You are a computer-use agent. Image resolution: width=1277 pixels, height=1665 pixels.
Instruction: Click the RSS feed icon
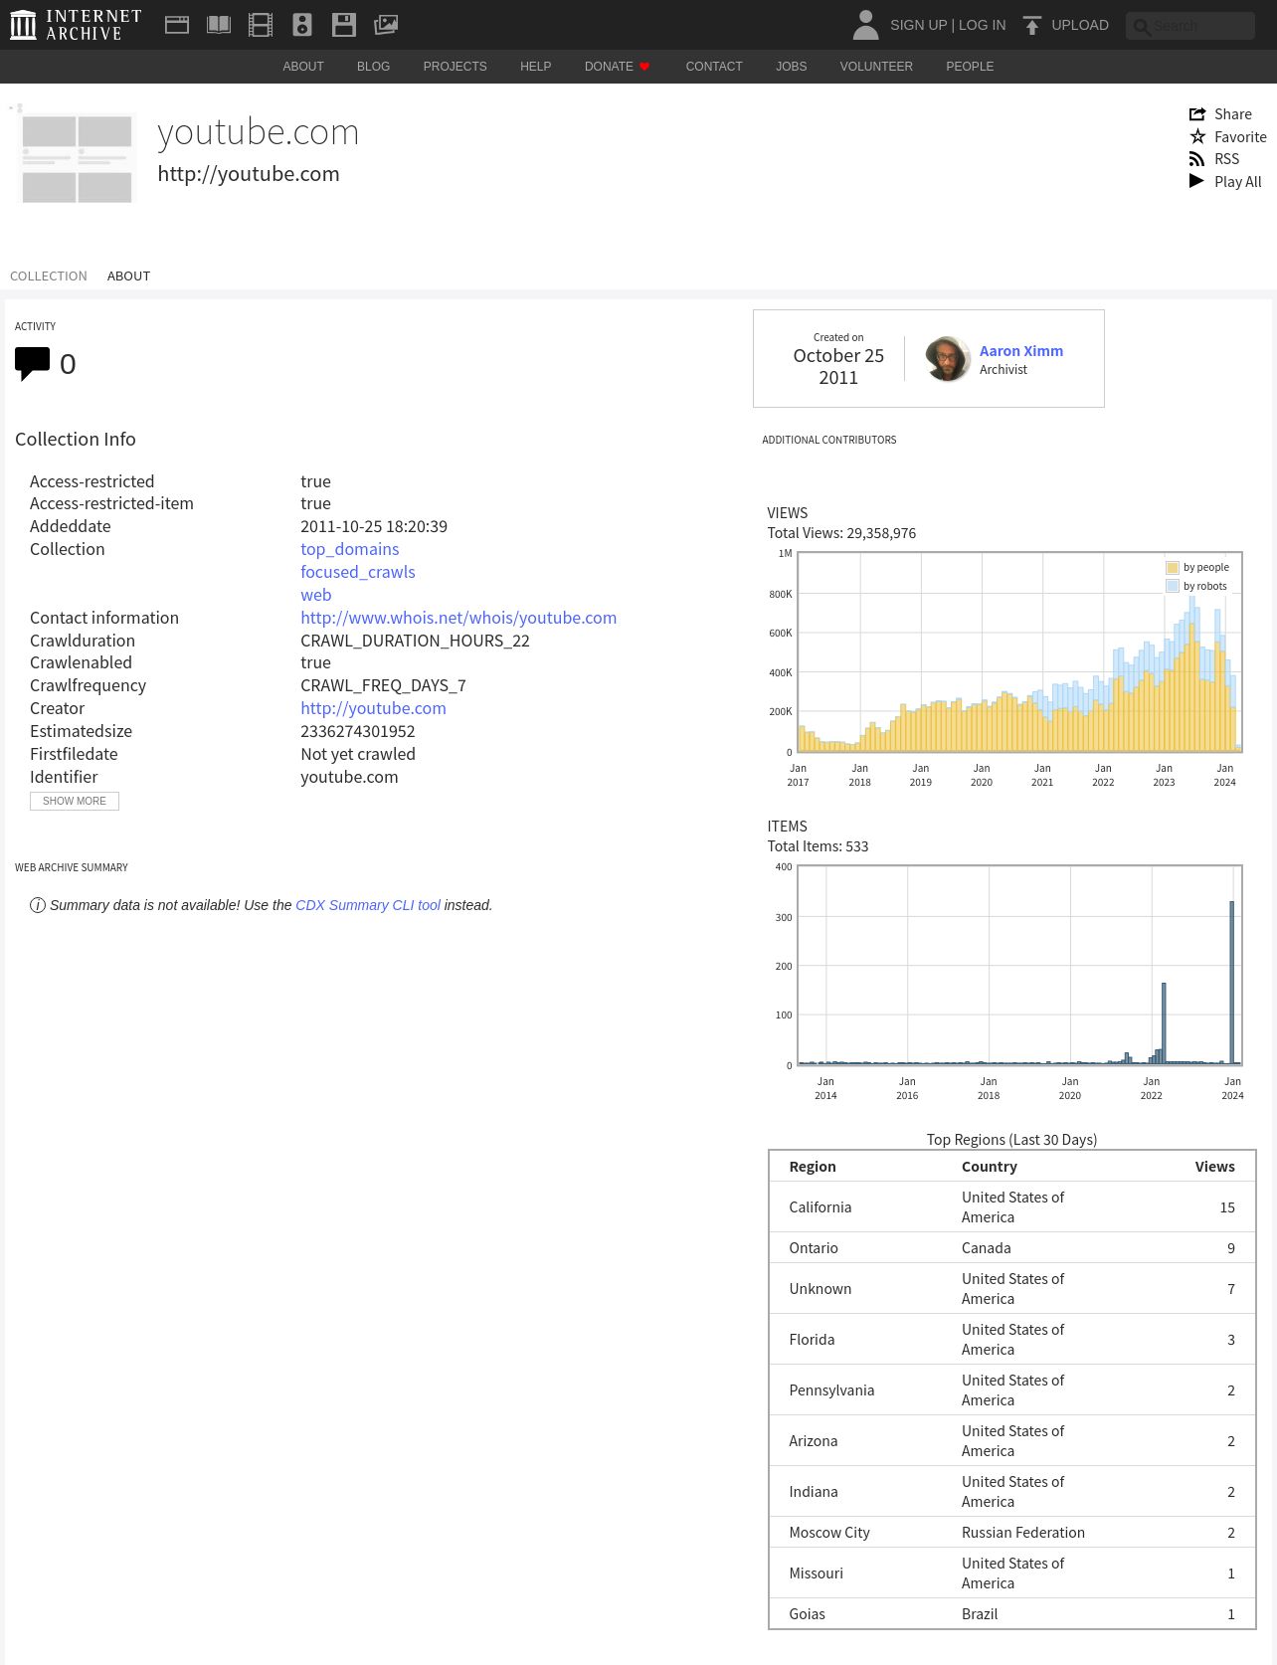tap(1197, 159)
